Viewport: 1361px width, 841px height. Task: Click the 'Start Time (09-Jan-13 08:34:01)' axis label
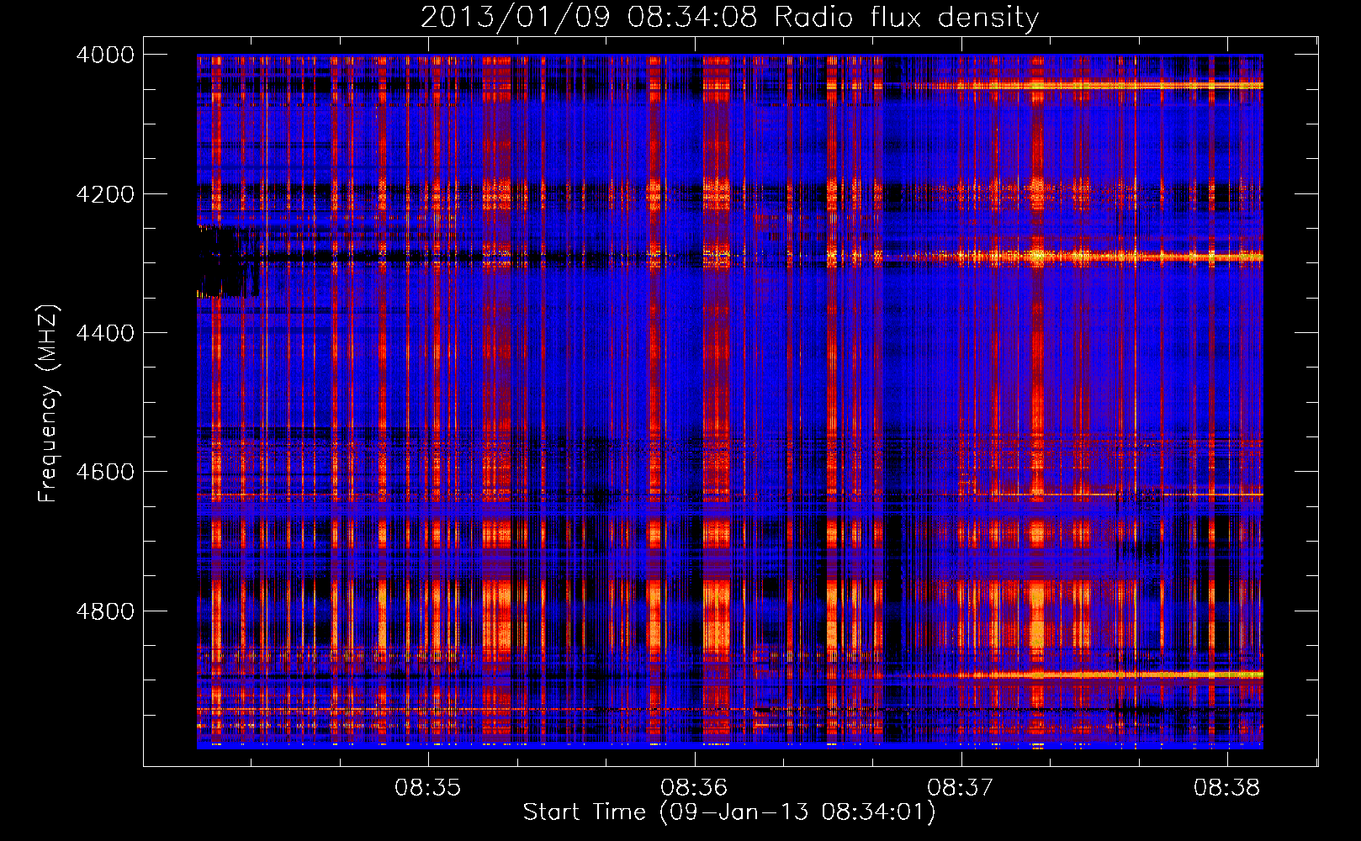pyautogui.click(x=729, y=812)
